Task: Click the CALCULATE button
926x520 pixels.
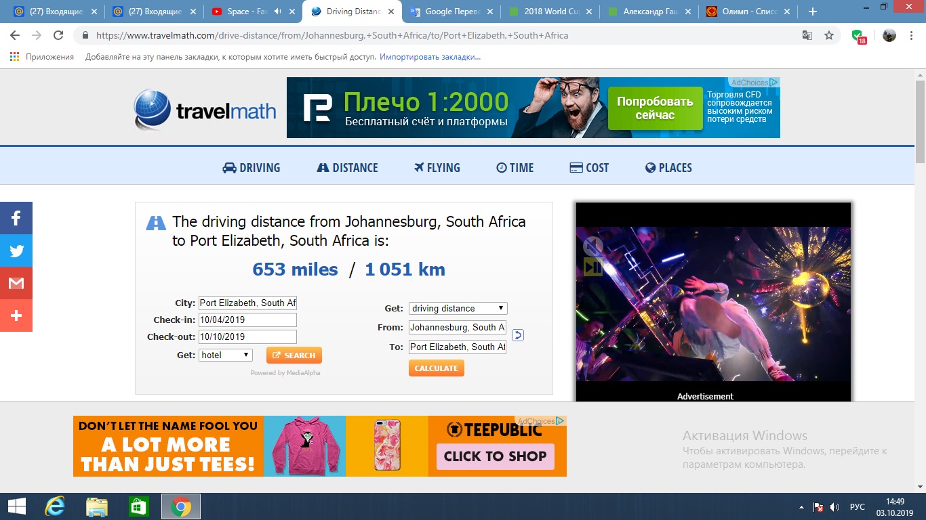Action: 437,368
